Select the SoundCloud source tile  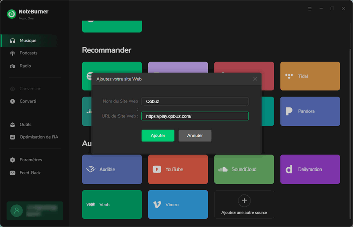click(244, 169)
